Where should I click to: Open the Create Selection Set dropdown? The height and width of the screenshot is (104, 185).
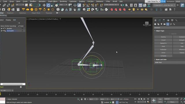coord(111,5)
